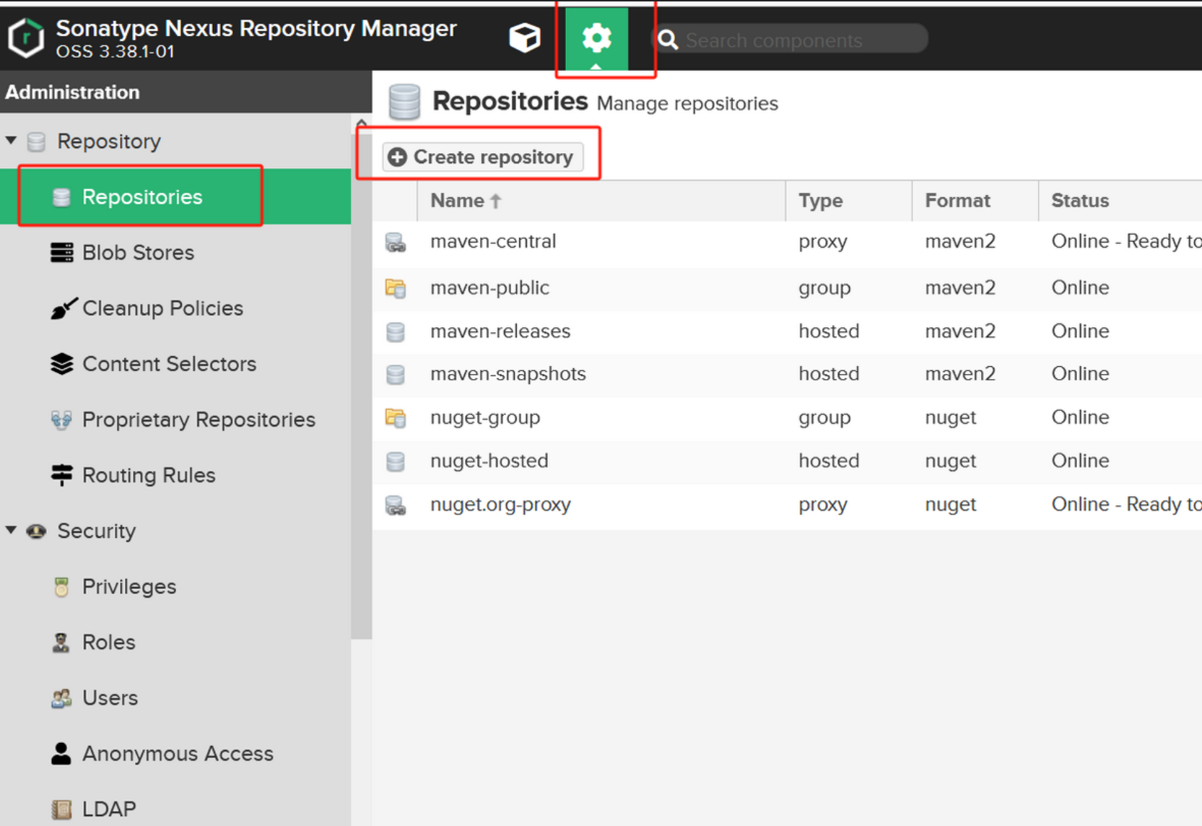
Task: Sort by the Status column header
Action: pyautogui.click(x=1120, y=201)
